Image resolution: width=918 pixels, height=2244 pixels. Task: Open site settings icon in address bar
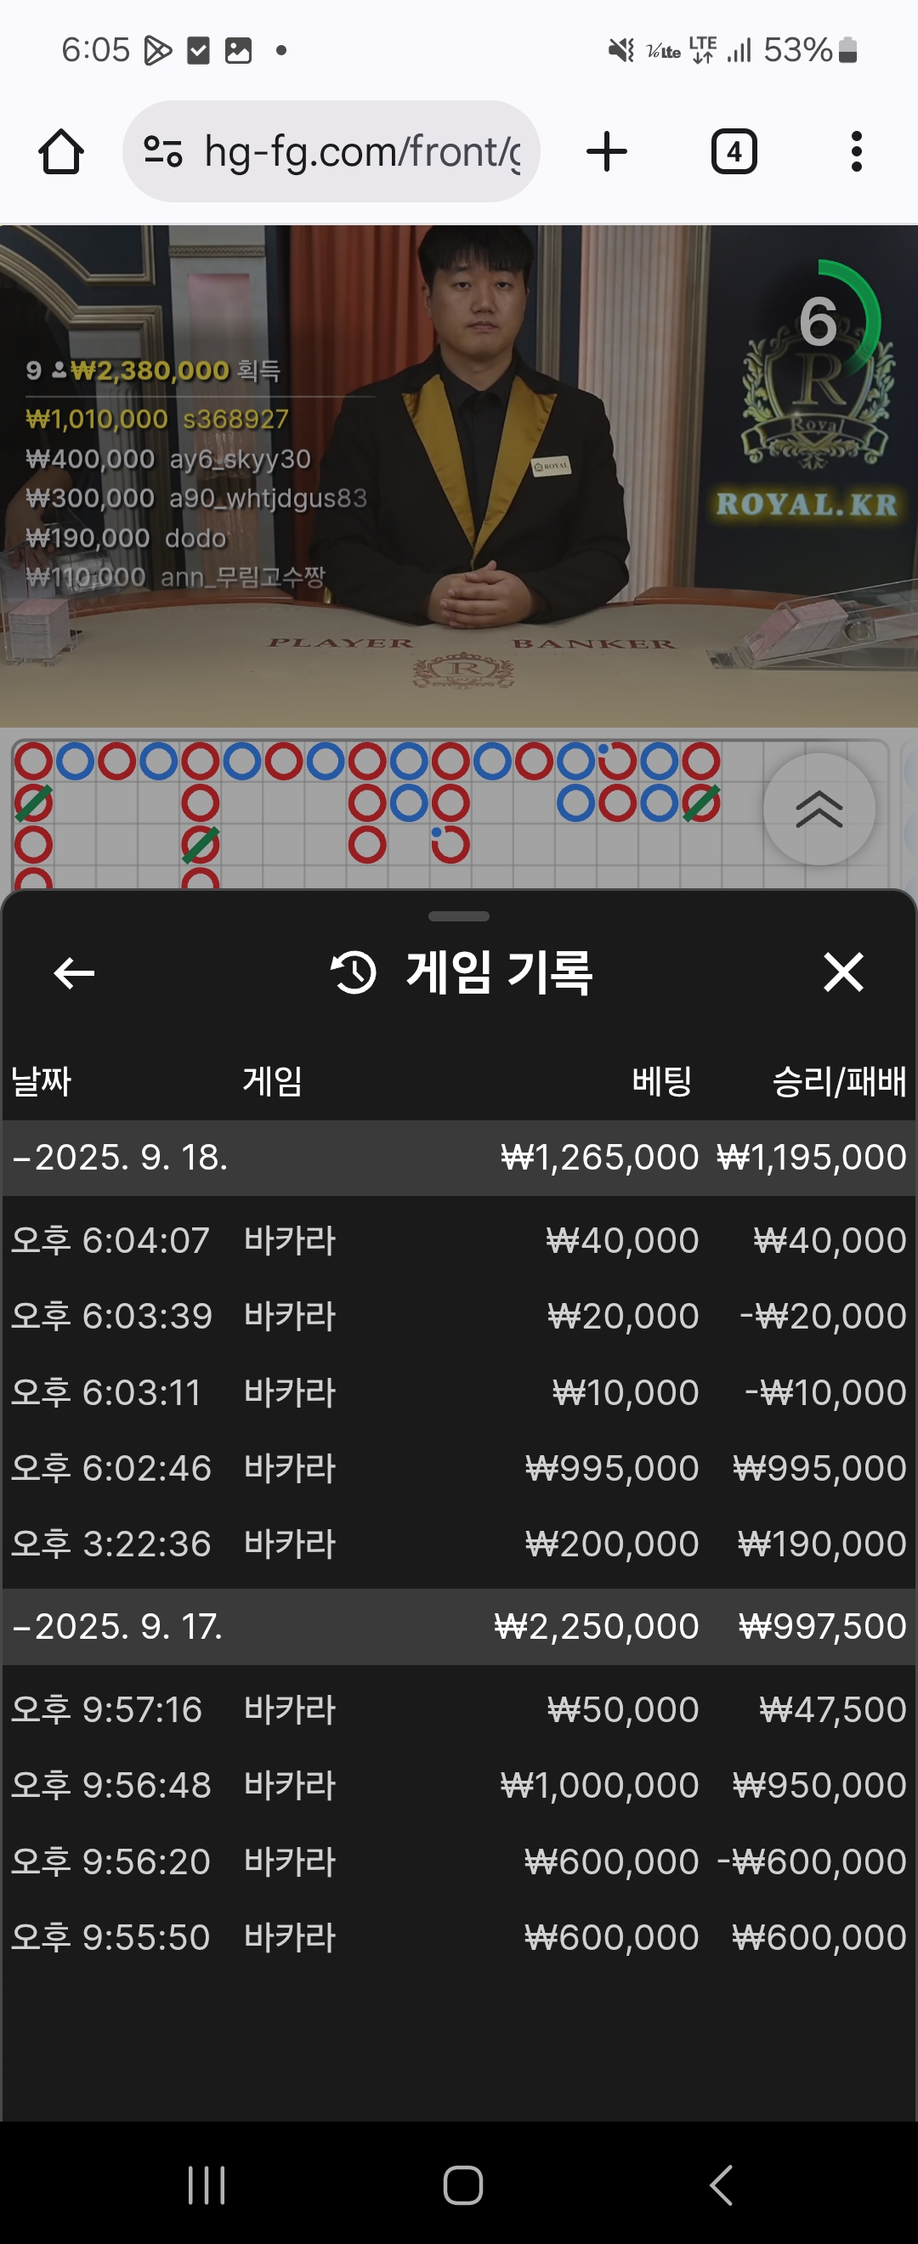(163, 151)
